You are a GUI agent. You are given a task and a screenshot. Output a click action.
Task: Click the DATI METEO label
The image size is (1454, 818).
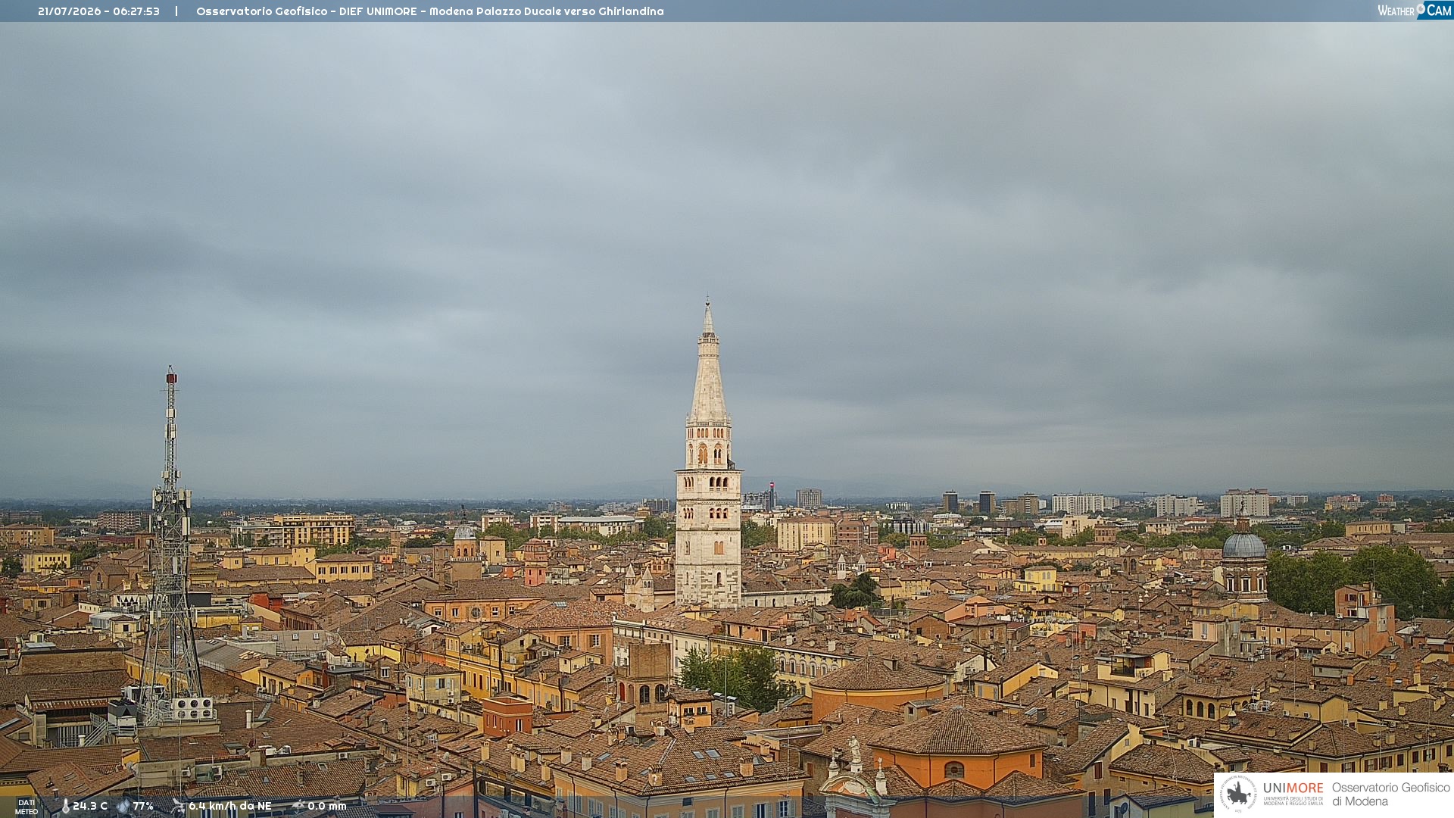click(x=27, y=807)
